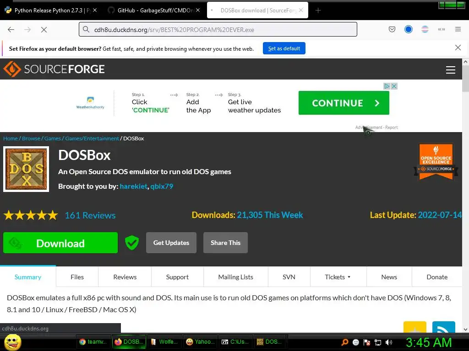Click the page vertical scrollbar thumb
Viewport: 469px width, 351px height.
[x=465, y=78]
